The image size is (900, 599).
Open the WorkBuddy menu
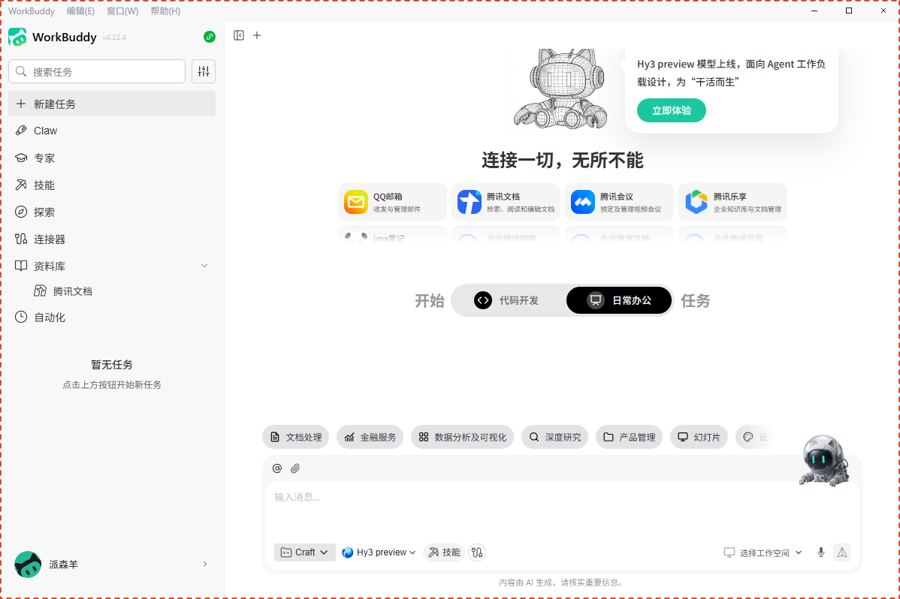tap(32, 11)
